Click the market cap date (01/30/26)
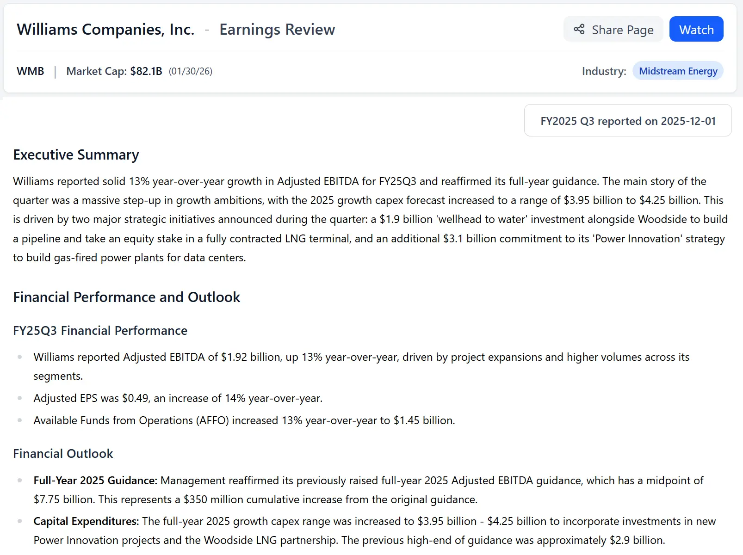 [x=190, y=71]
